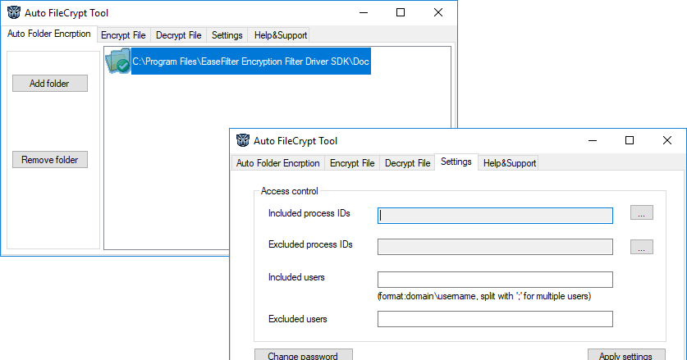Click the app icon in the front Settings window title bar
Screen dimensions: 687x360
click(x=243, y=140)
